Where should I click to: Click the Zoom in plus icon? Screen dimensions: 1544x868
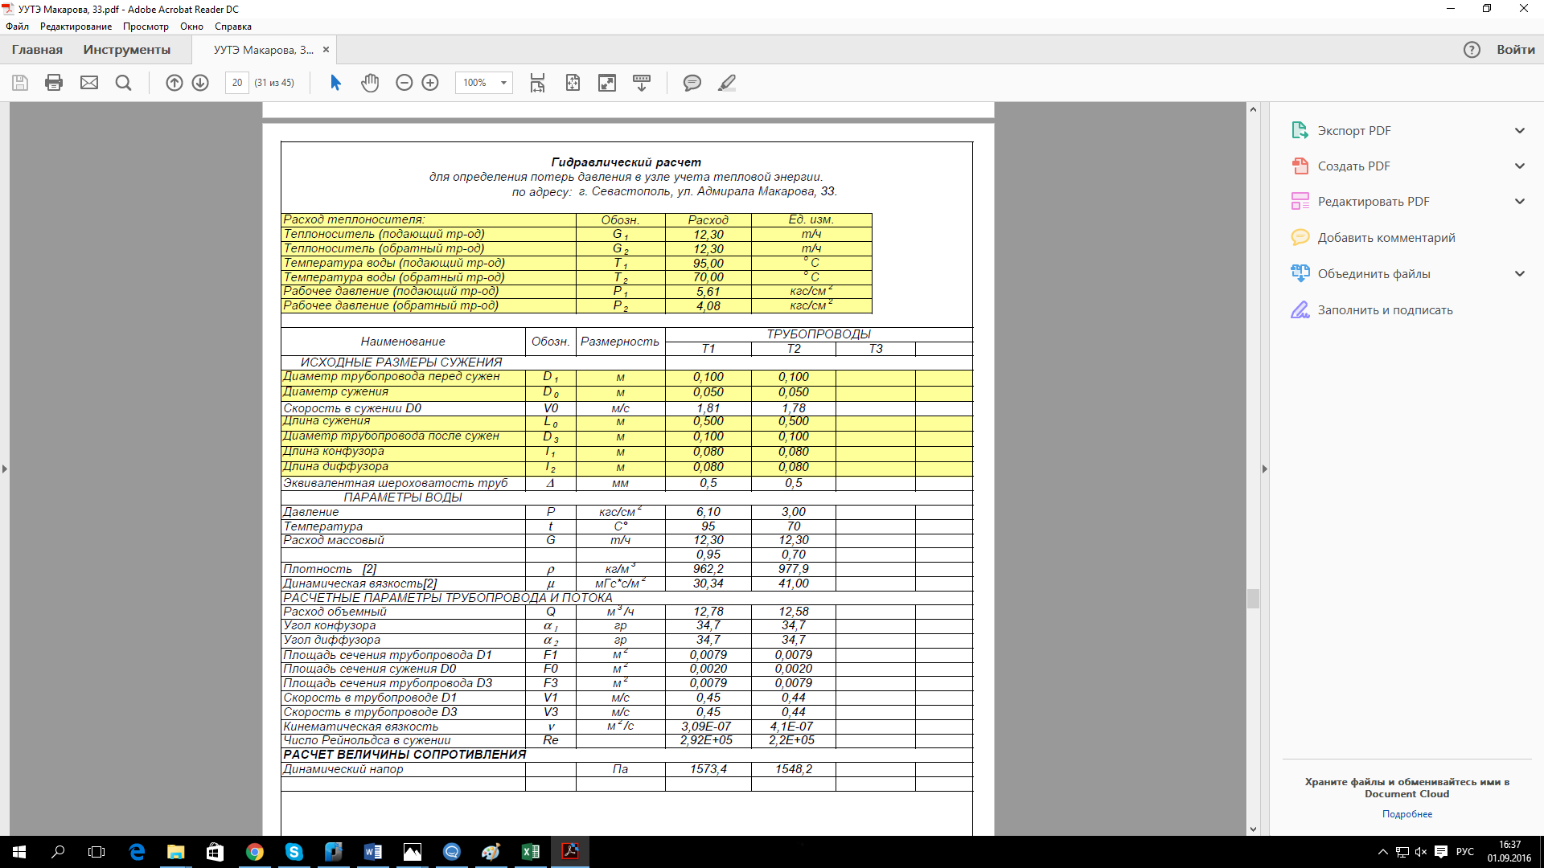point(430,83)
